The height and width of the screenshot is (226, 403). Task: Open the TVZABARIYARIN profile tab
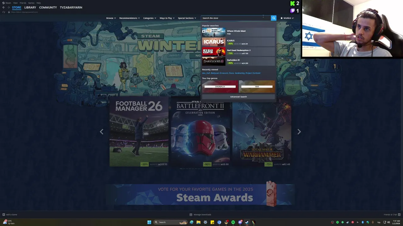coord(71,8)
